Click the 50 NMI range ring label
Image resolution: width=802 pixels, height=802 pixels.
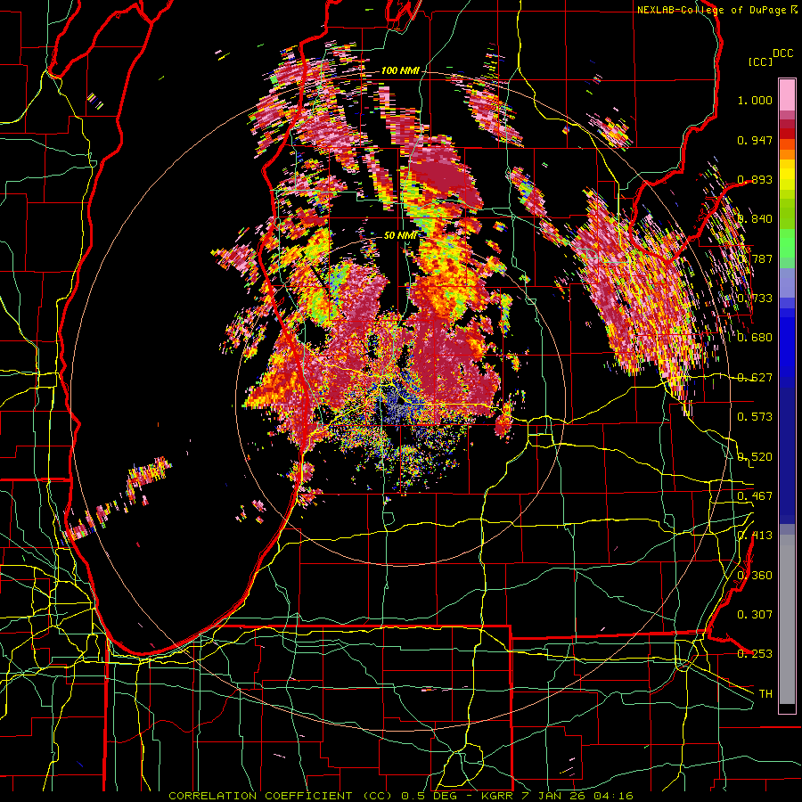click(400, 236)
